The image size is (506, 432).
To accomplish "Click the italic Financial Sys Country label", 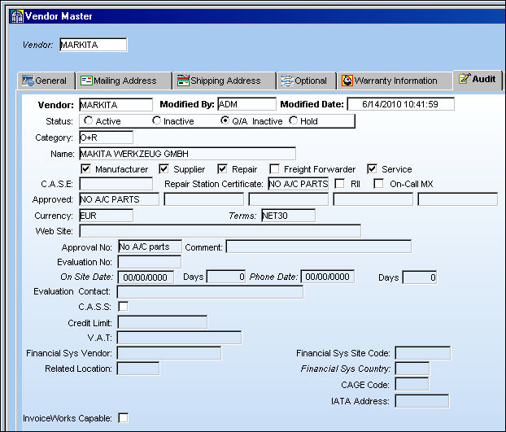I will tap(345, 369).
